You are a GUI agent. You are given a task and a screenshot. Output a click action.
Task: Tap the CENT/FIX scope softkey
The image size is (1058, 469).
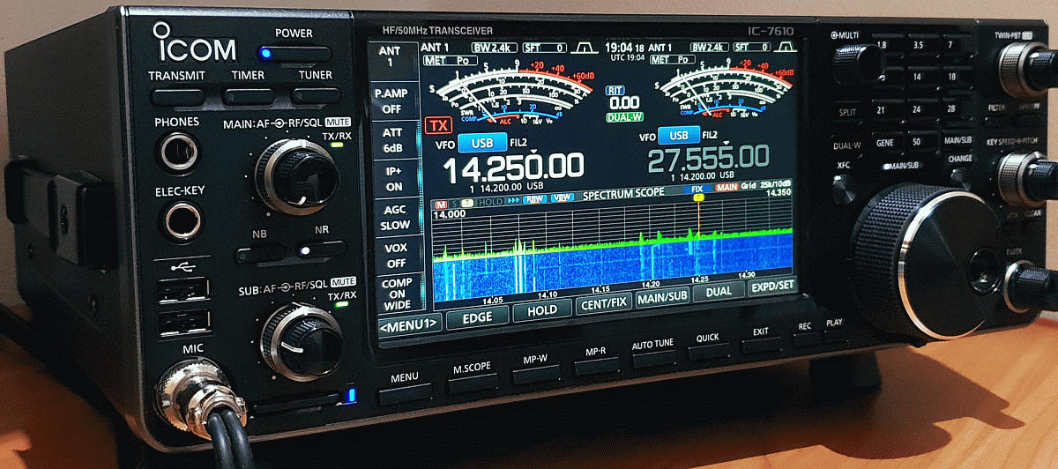point(604,305)
